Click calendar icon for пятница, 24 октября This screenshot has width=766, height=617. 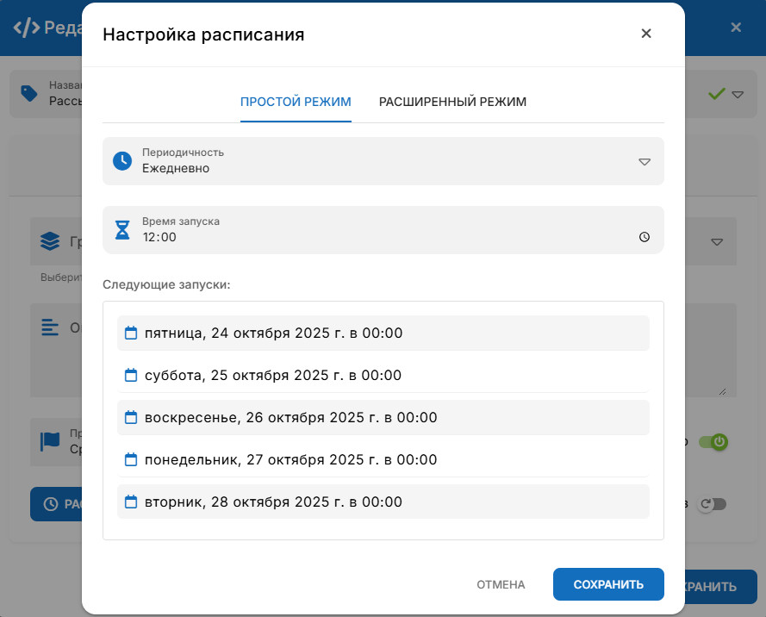(x=131, y=333)
